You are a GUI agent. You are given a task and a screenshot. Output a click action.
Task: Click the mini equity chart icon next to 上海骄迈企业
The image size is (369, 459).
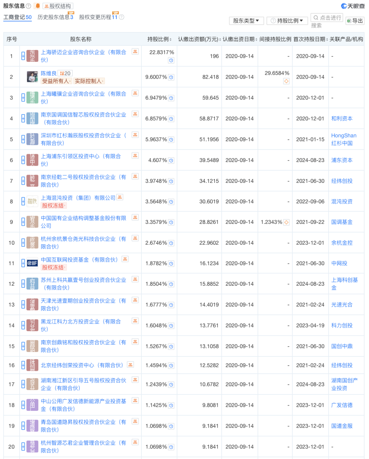[135, 52]
